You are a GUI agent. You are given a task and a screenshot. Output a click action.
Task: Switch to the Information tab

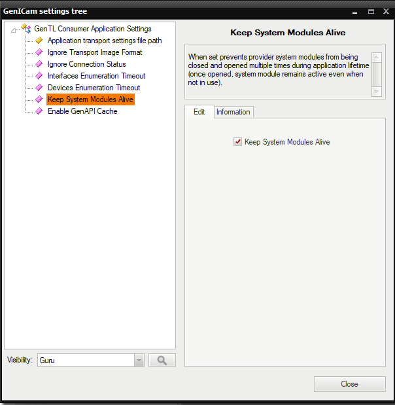coord(233,112)
